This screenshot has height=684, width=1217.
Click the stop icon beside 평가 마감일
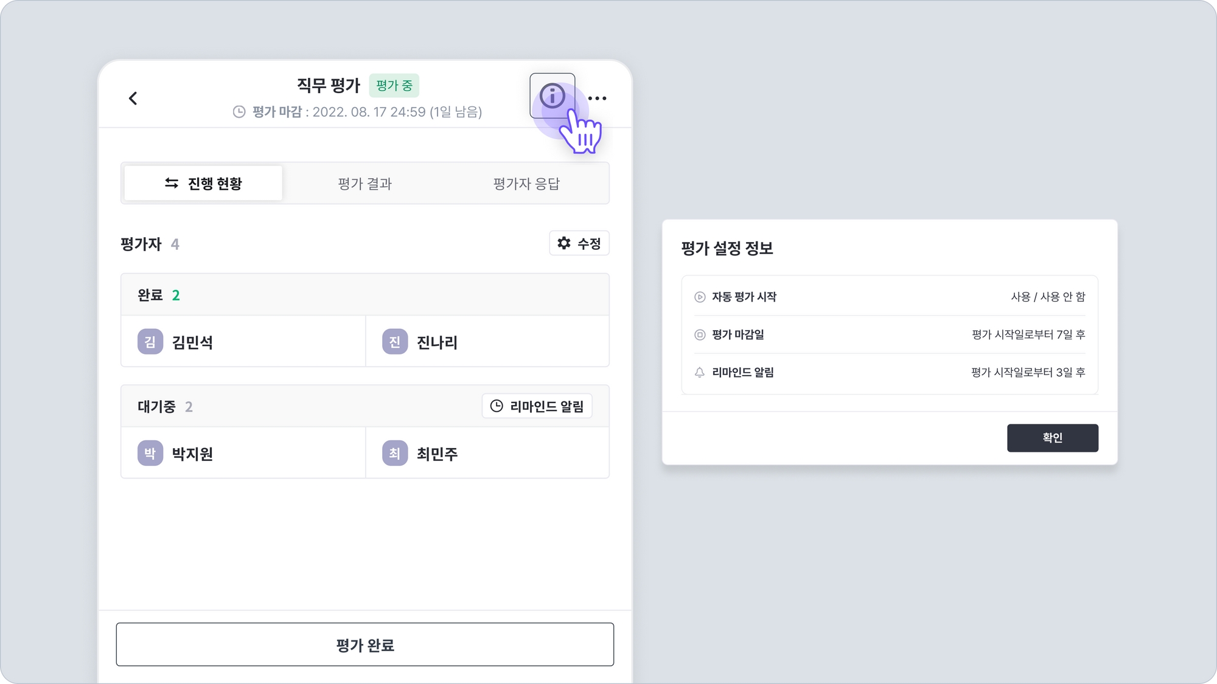(700, 335)
